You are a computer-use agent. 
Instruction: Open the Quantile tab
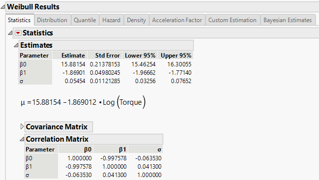click(85, 20)
